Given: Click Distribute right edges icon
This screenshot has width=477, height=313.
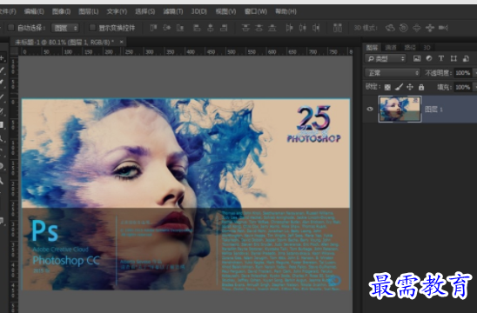Looking at the screenshot, I should pyautogui.click(x=316, y=28).
